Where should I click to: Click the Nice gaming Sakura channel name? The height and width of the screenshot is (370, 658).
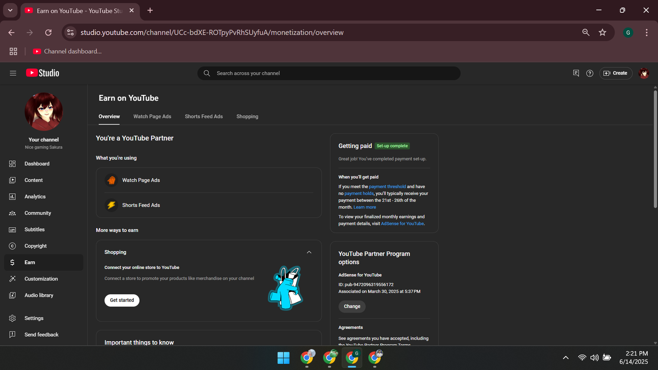(x=44, y=147)
